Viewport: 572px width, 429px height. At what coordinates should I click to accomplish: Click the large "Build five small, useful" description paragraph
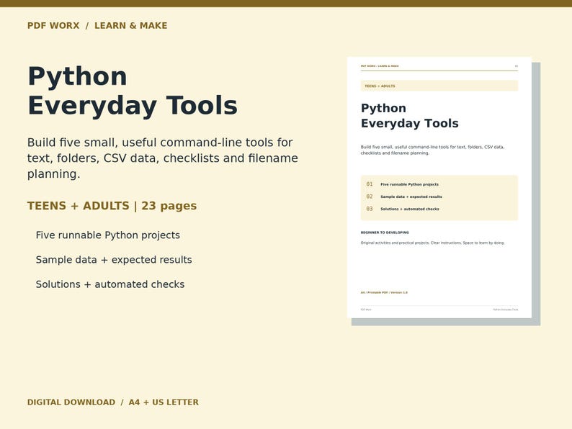[x=163, y=158]
